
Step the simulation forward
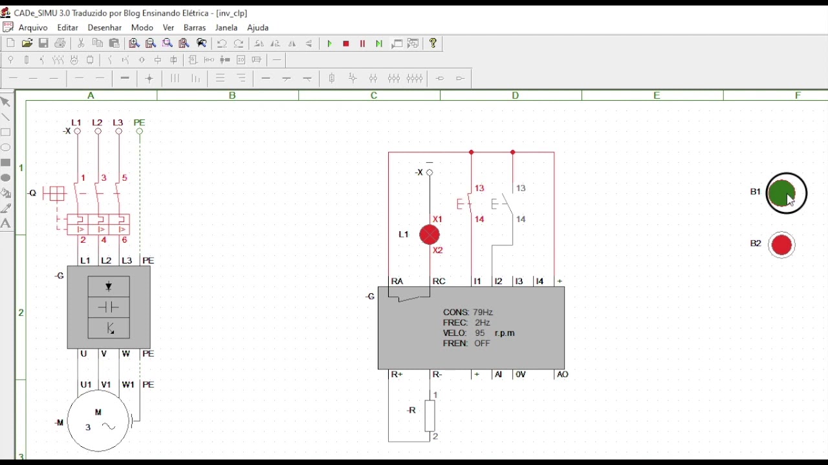pos(380,44)
